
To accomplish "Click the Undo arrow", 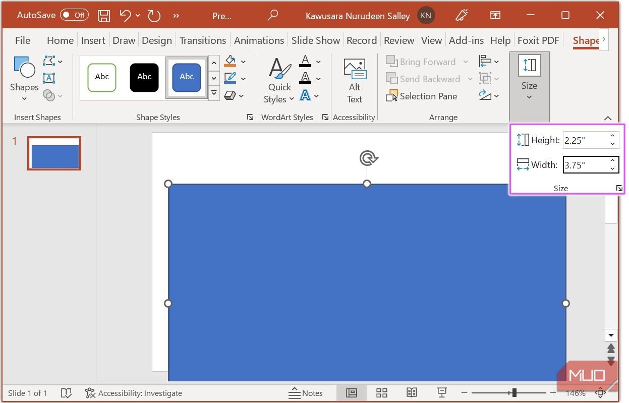I will click(125, 16).
